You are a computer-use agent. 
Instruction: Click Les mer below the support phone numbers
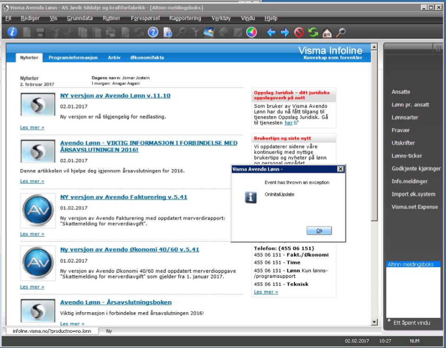266,292
